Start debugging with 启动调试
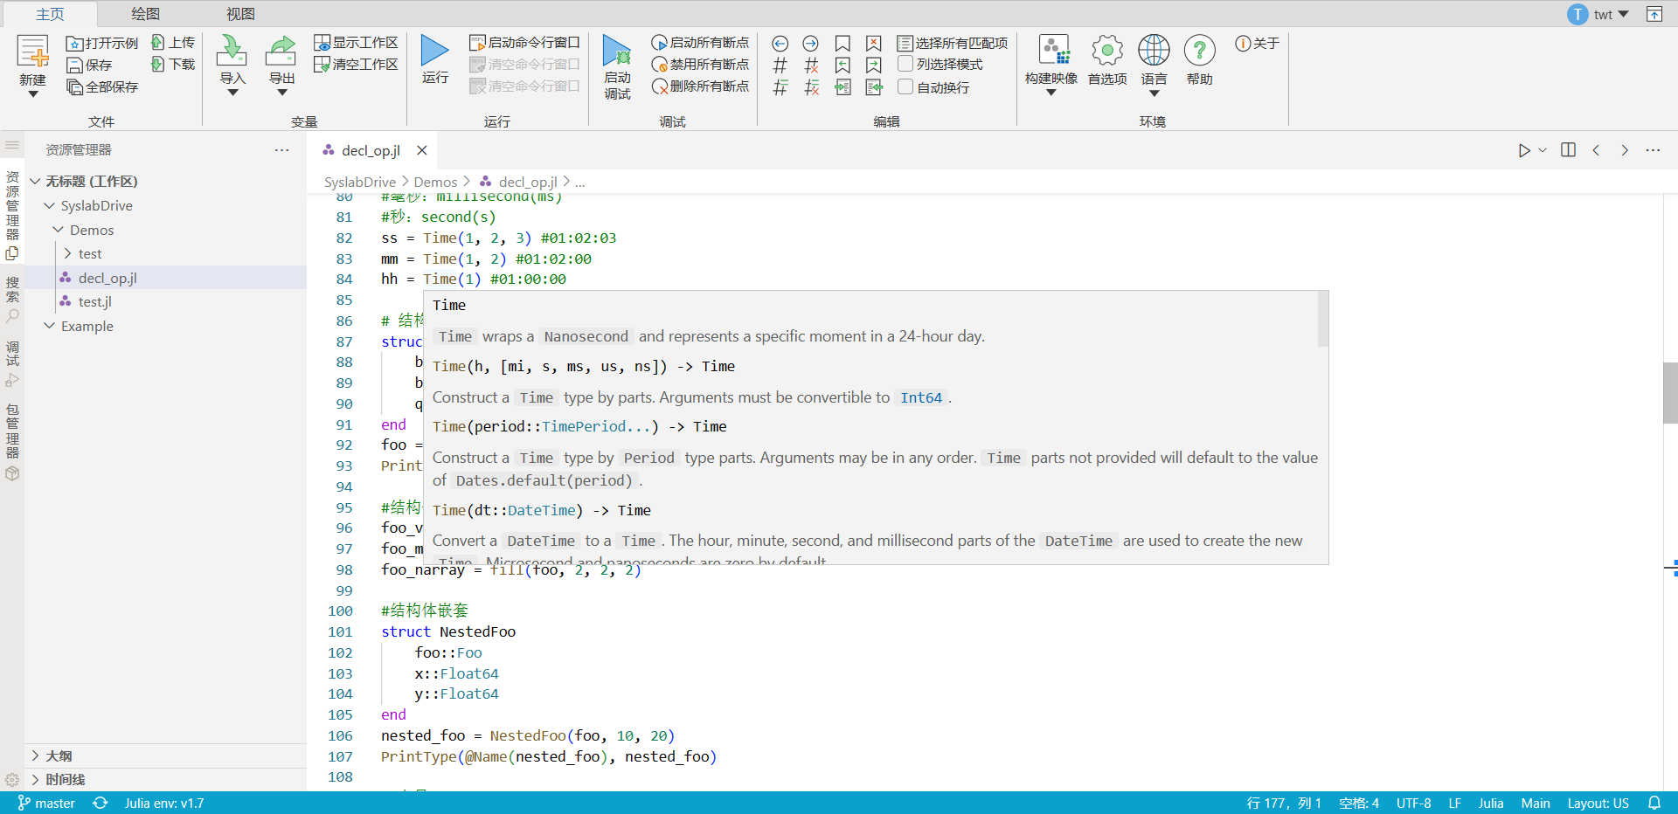1678x814 pixels. coord(617,68)
